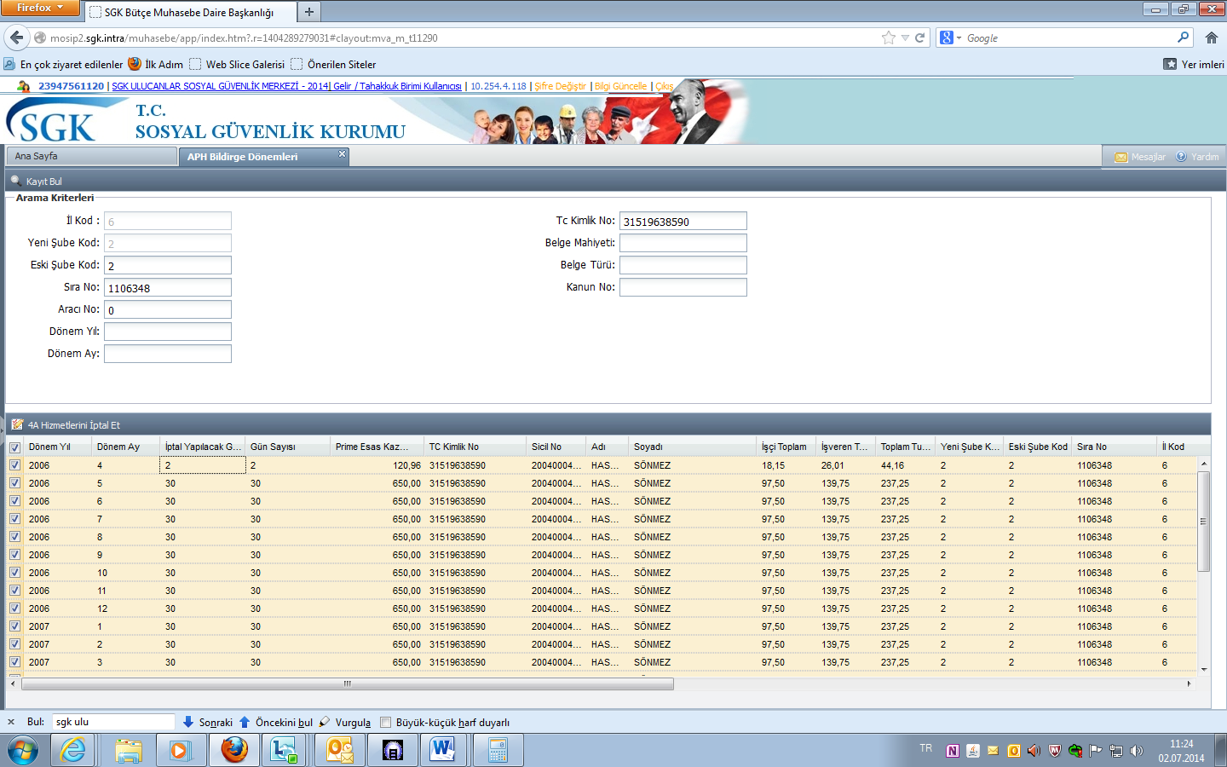Open Outlook from the taskbar
This screenshot has height=767, width=1227.
[x=339, y=751]
